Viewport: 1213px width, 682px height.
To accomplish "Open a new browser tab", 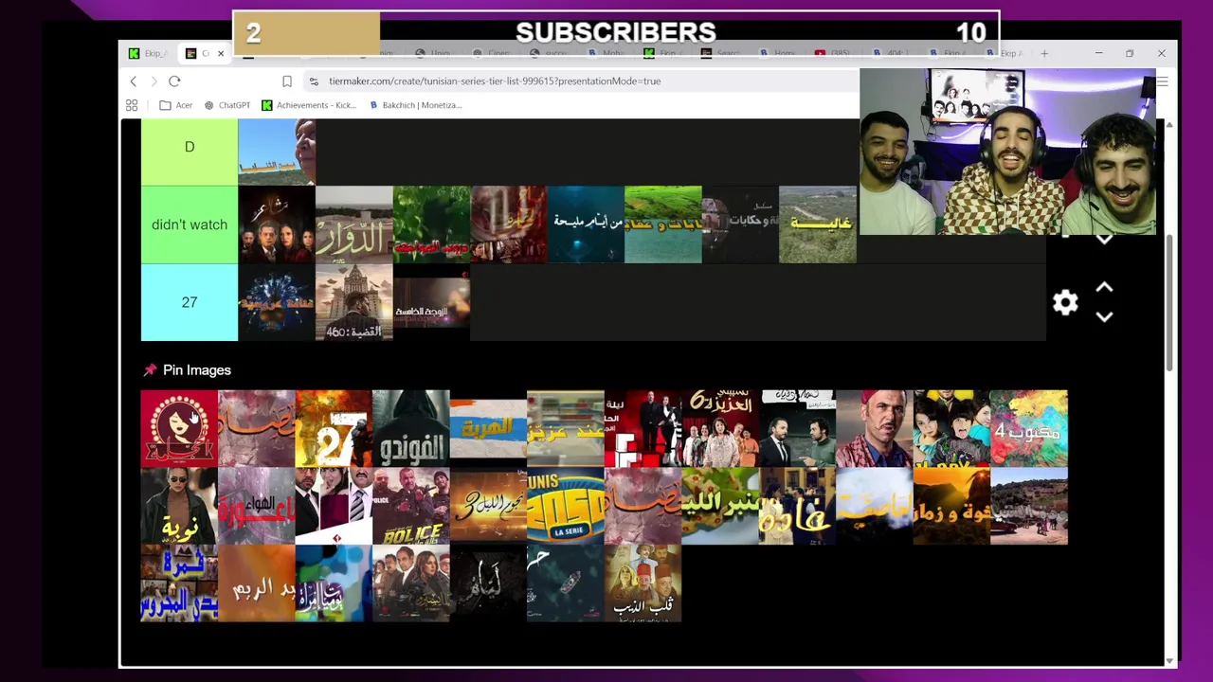I will [x=1044, y=53].
